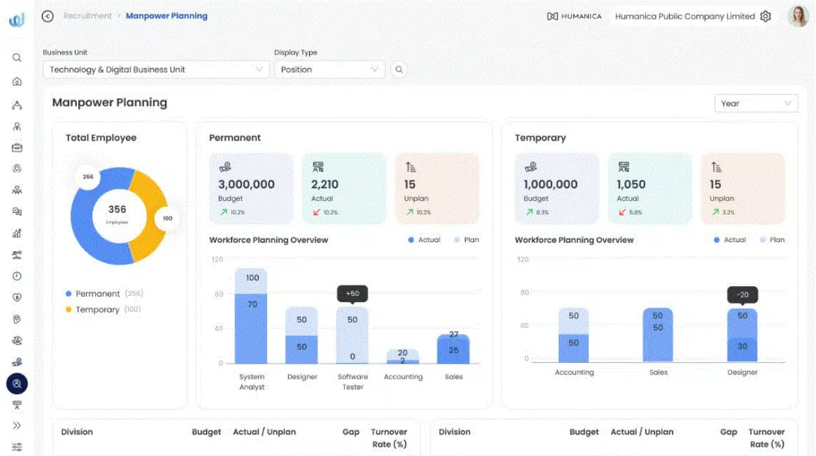Select the highlighted recruitment icon in sidebar

17,384
